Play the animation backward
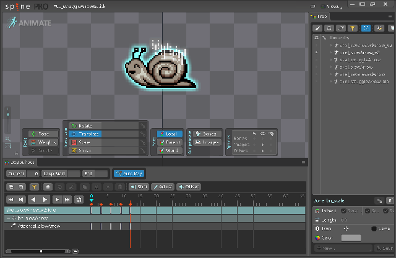The width and height of the screenshot is (396, 258). 33,200
